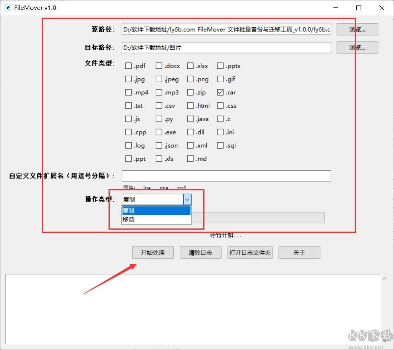Click 清除日志 to clear the log

click(x=201, y=252)
